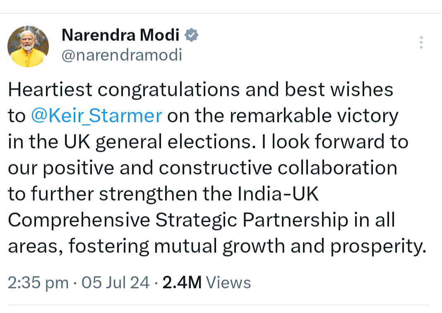This screenshot has width=442, height=313.
Task: Open the three-dot more options menu
Action: coord(421,42)
